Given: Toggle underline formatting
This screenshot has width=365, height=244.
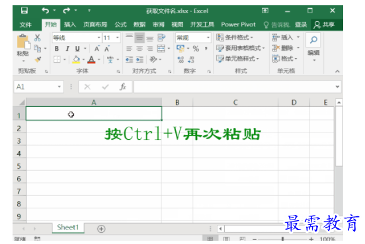Looking at the screenshot, I should (x=77, y=49).
